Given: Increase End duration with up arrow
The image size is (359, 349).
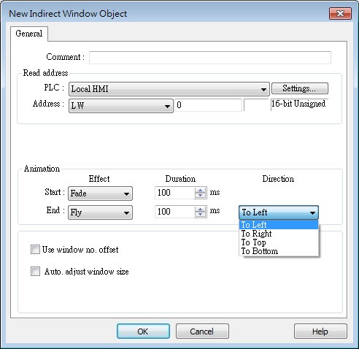Looking at the screenshot, I should 200,210.
